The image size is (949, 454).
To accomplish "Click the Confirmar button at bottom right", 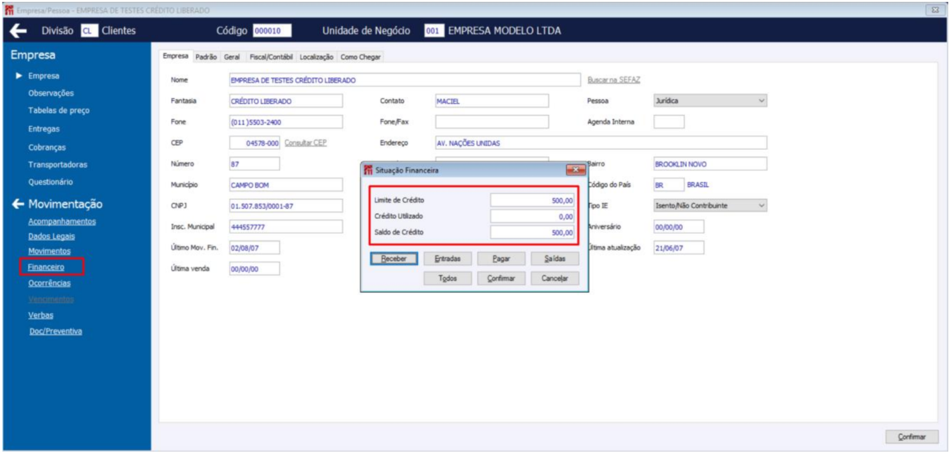I will tap(912, 437).
